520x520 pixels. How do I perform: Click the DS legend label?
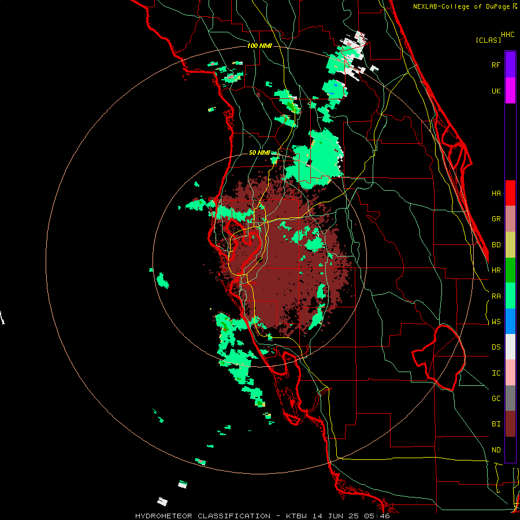click(496, 347)
